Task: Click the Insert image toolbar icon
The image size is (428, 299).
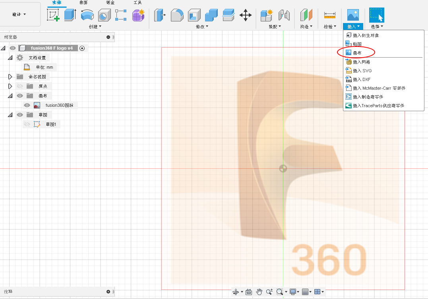Action: (353, 15)
